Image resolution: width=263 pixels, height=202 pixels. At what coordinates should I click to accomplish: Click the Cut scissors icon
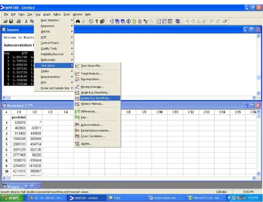(26, 21)
